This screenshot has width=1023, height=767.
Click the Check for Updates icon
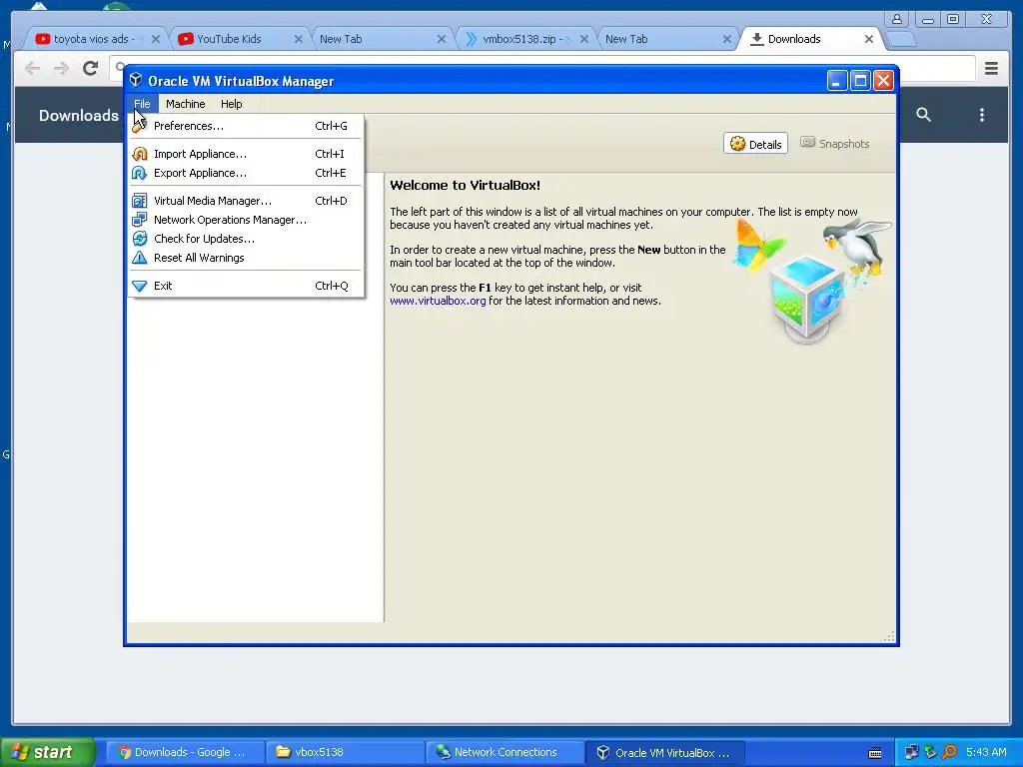pyautogui.click(x=140, y=239)
